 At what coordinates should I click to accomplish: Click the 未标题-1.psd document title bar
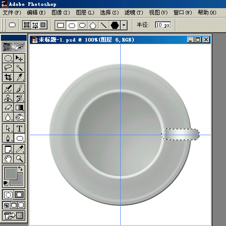[x=120, y=40]
